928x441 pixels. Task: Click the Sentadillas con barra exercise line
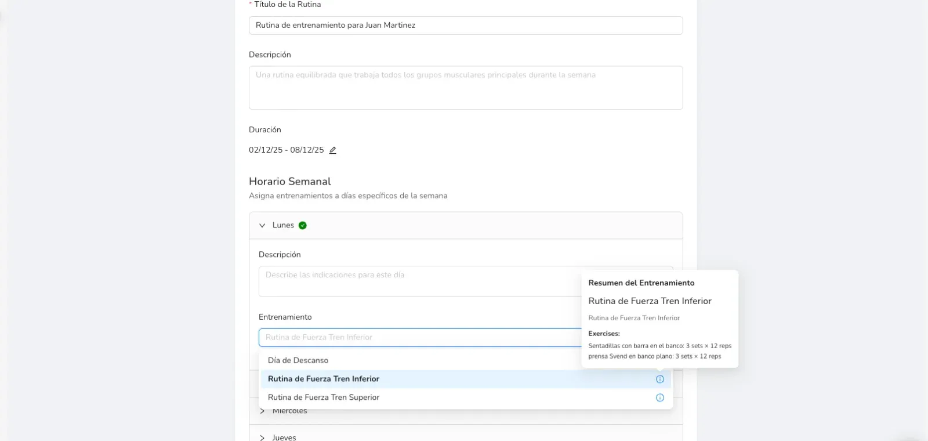tap(660, 346)
